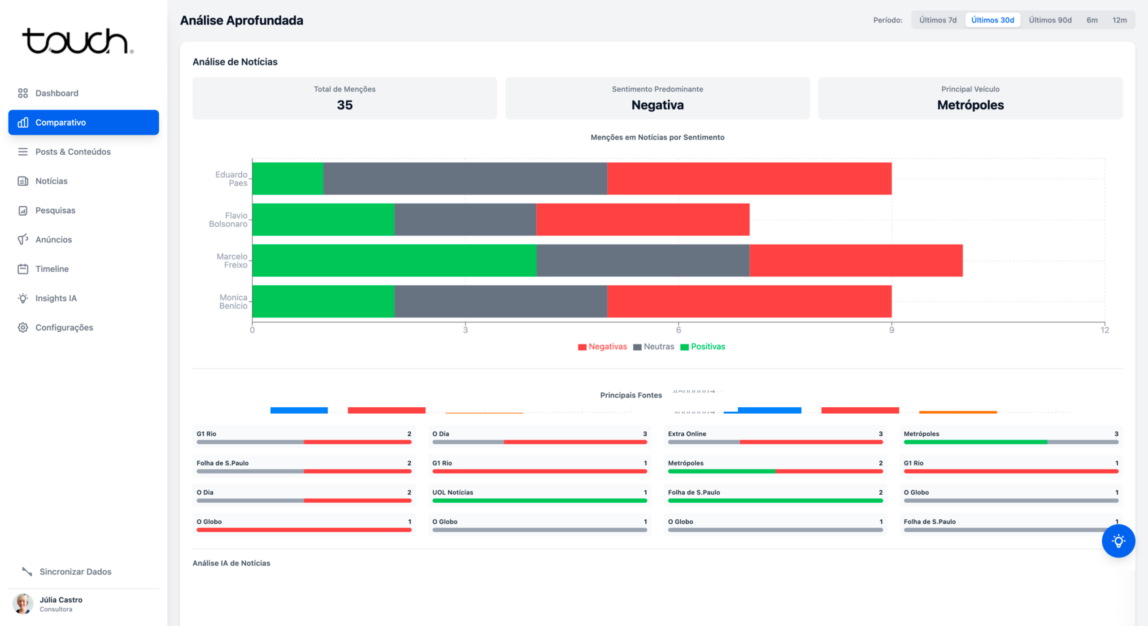The height and width of the screenshot is (626, 1148).
Task: Toggle the Neutras series in the legend
Action: click(x=653, y=347)
